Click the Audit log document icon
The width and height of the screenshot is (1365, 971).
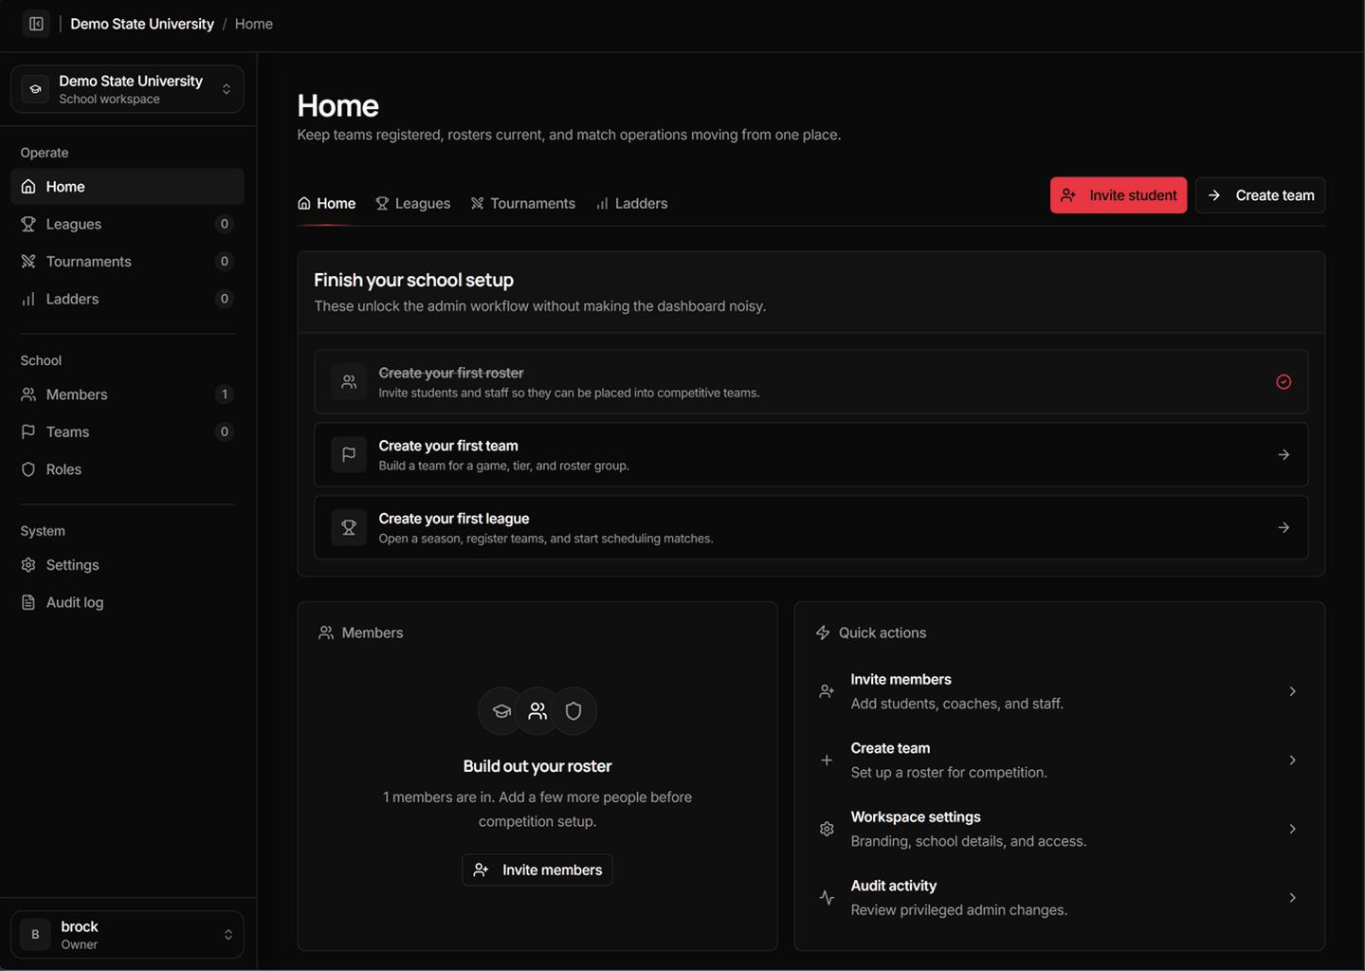click(28, 602)
